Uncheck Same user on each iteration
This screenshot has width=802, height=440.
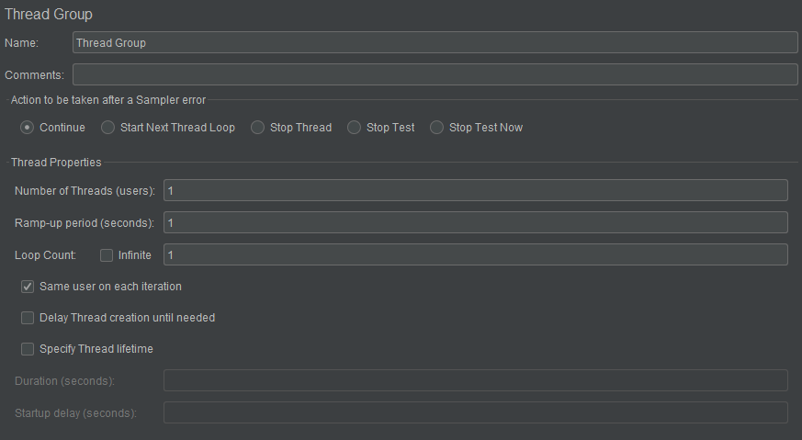point(28,287)
